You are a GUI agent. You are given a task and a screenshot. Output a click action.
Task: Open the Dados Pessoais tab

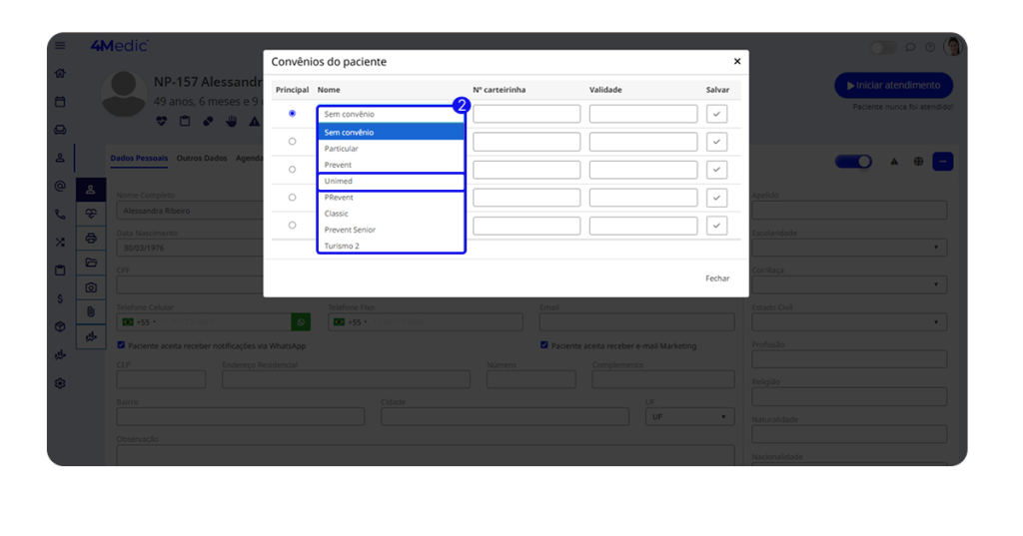click(x=140, y=159)
